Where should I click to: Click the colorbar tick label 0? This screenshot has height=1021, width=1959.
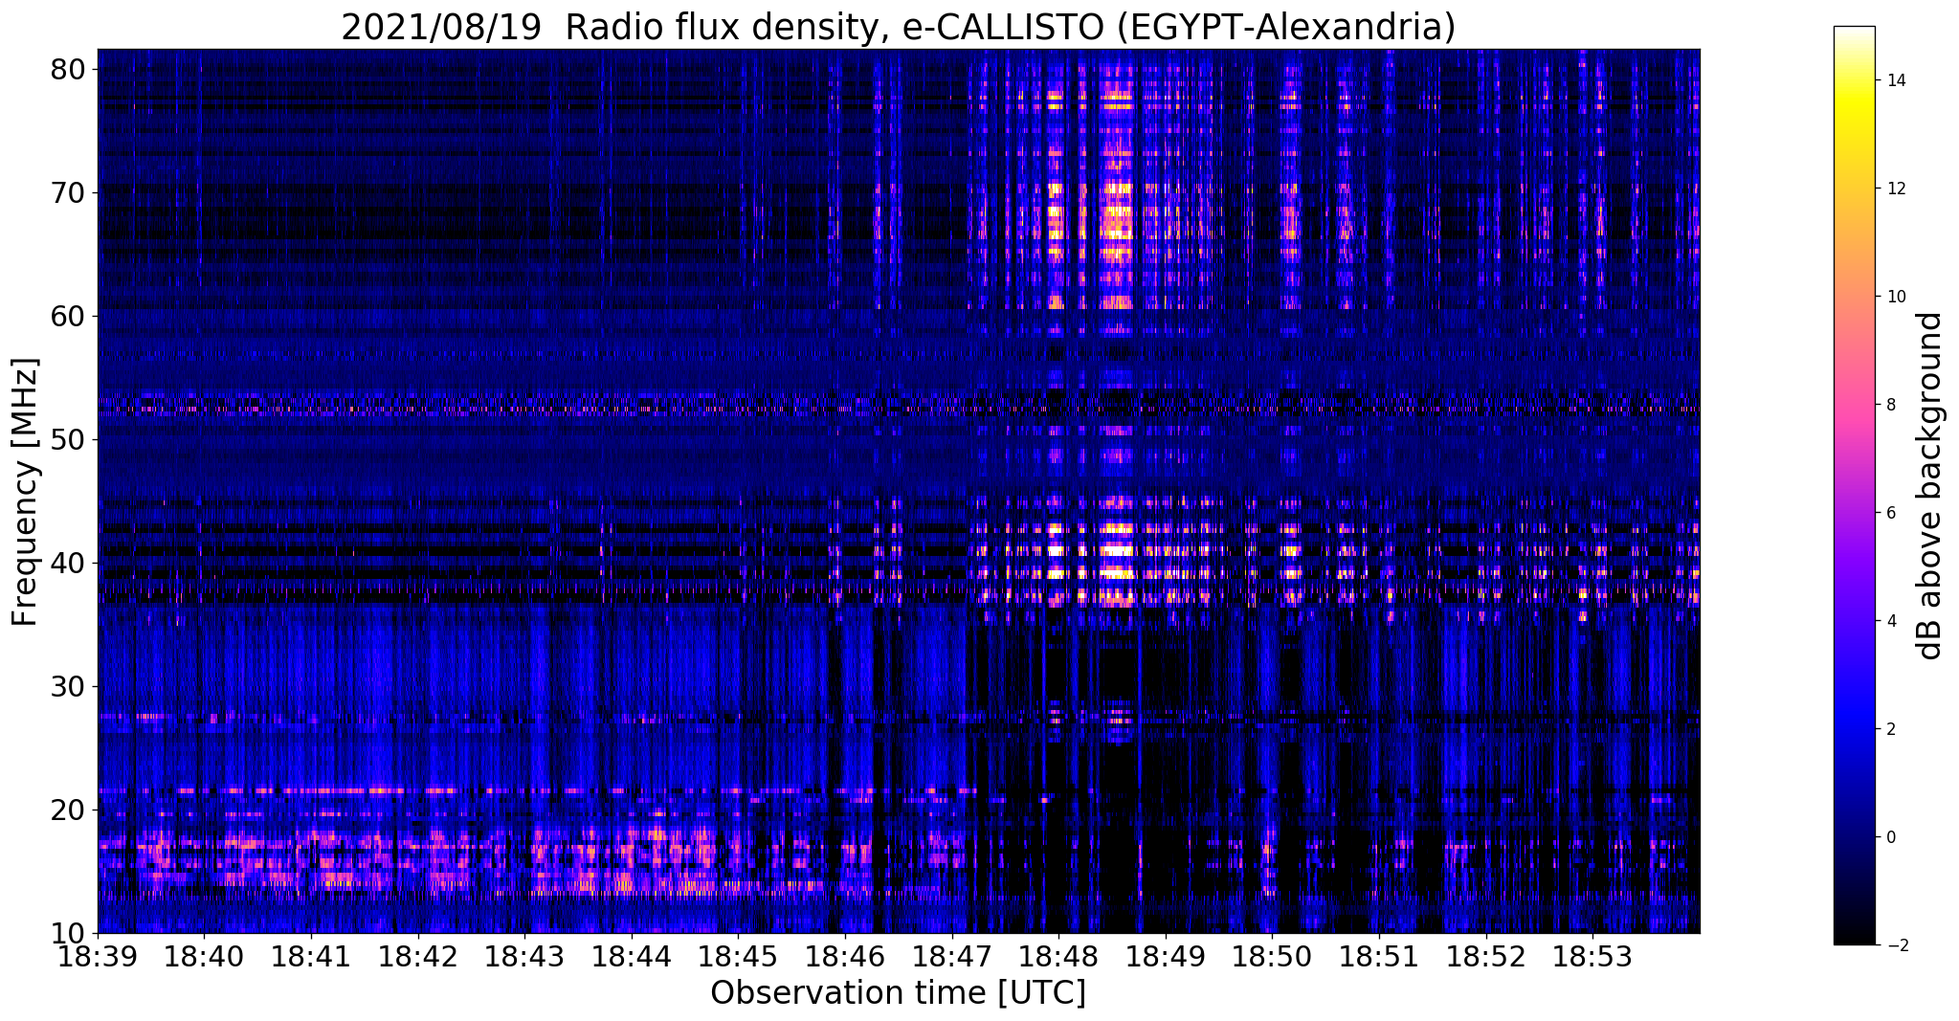[x=1891, y=837]
